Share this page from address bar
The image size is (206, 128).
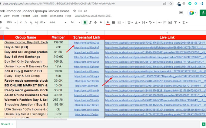(x=164, y=4)
